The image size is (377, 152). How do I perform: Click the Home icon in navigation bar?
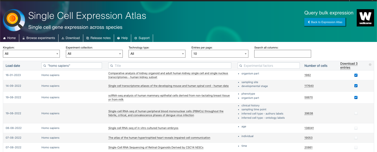point(4,38)
